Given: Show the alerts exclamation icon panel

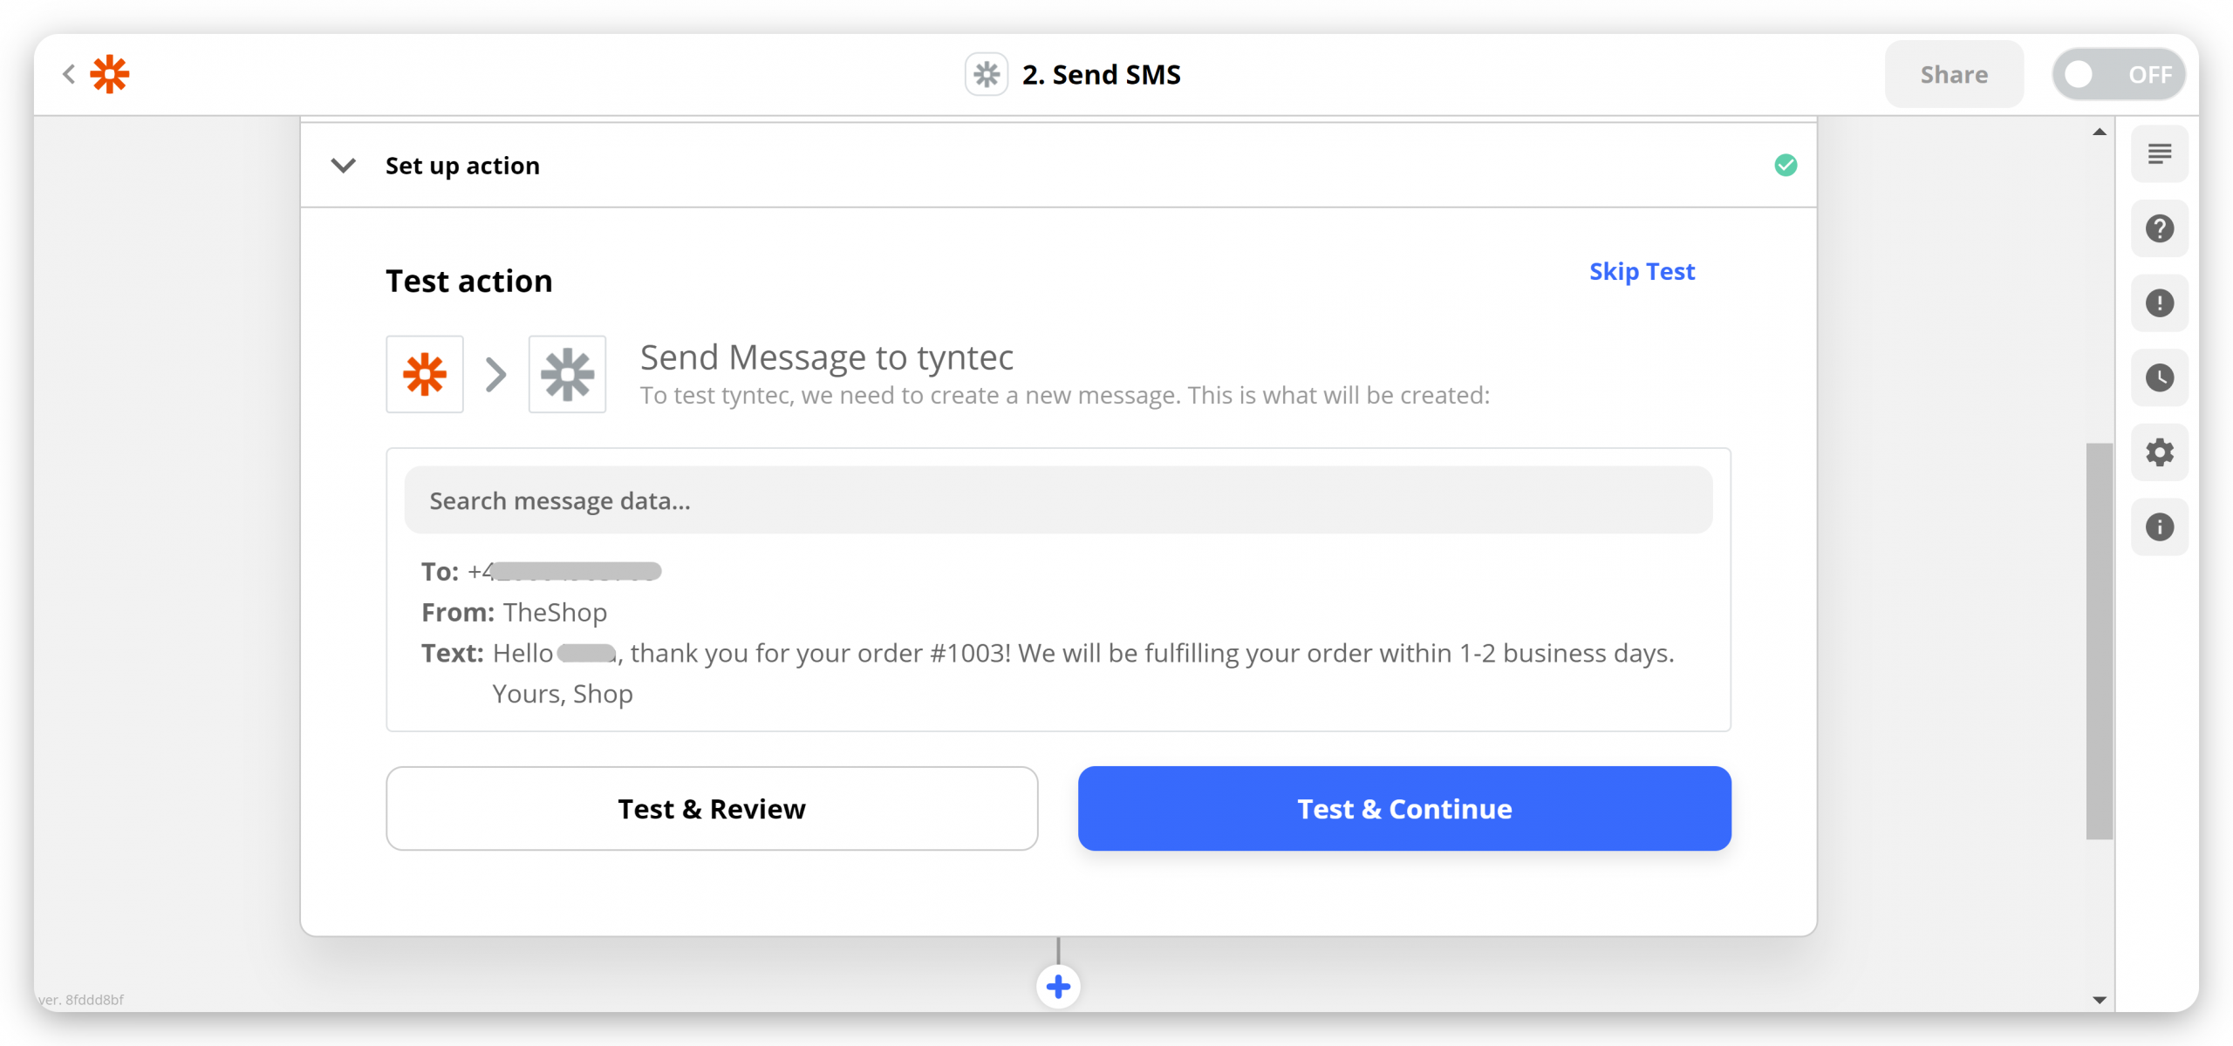Looking at the screenshot, I should coord(2160,303).
